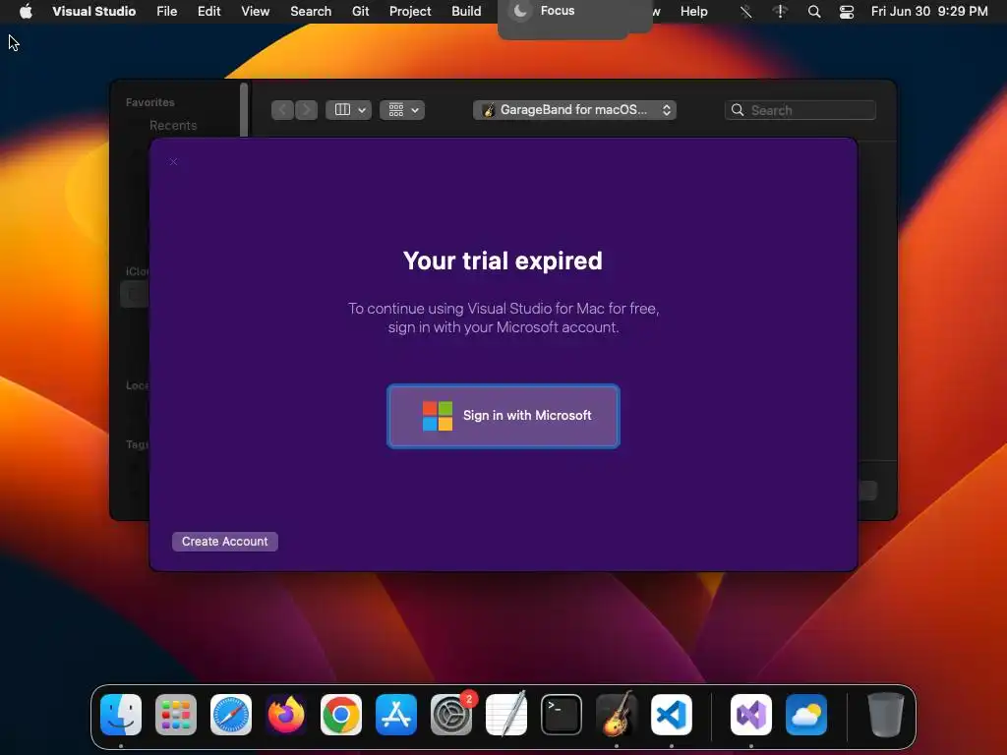Launch Google Chrome from the dock
This screenshot has width=1007, height=755.
tap(341, 715)
